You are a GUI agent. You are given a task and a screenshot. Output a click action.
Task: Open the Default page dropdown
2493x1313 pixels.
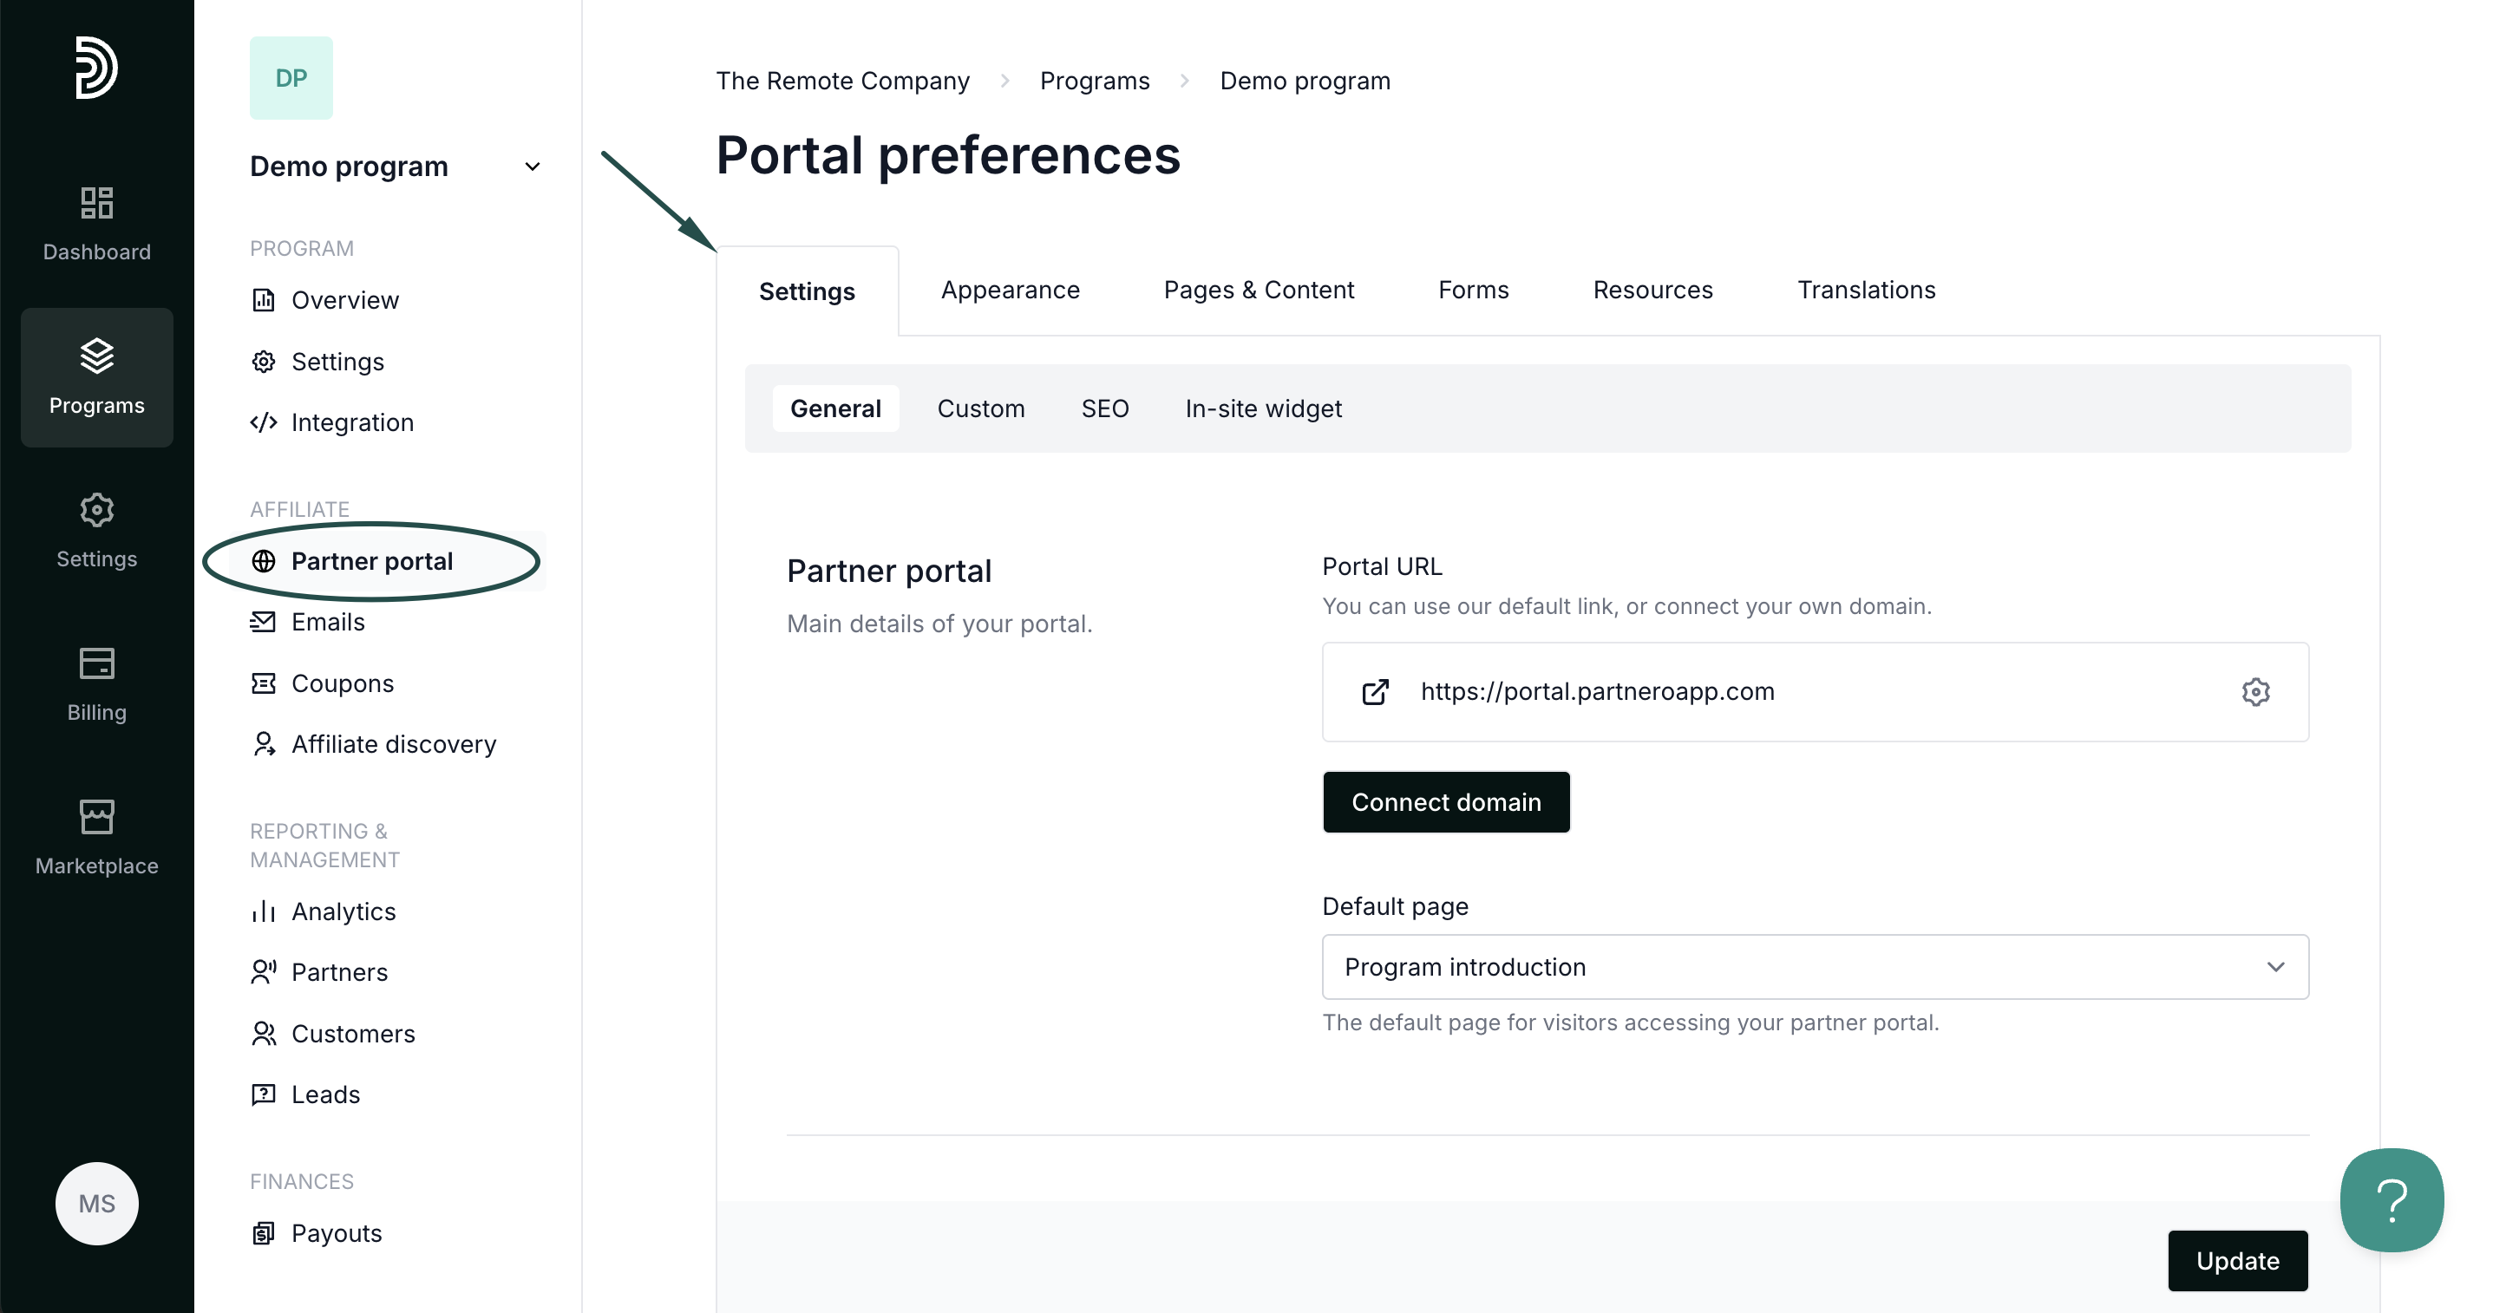coord(1815,967)
